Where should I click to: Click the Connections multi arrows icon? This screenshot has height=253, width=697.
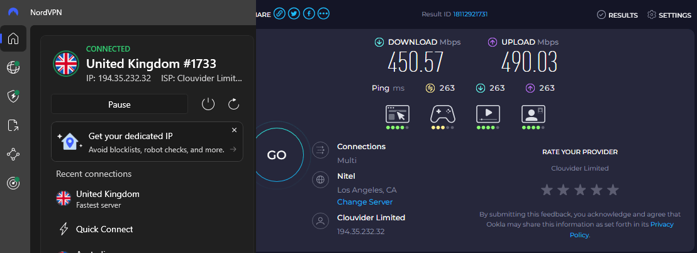click(x=320, y=150)
